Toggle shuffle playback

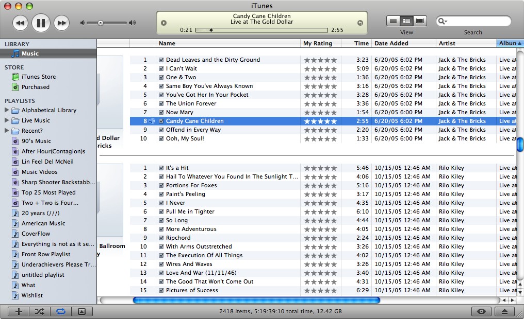click(39, 312)
